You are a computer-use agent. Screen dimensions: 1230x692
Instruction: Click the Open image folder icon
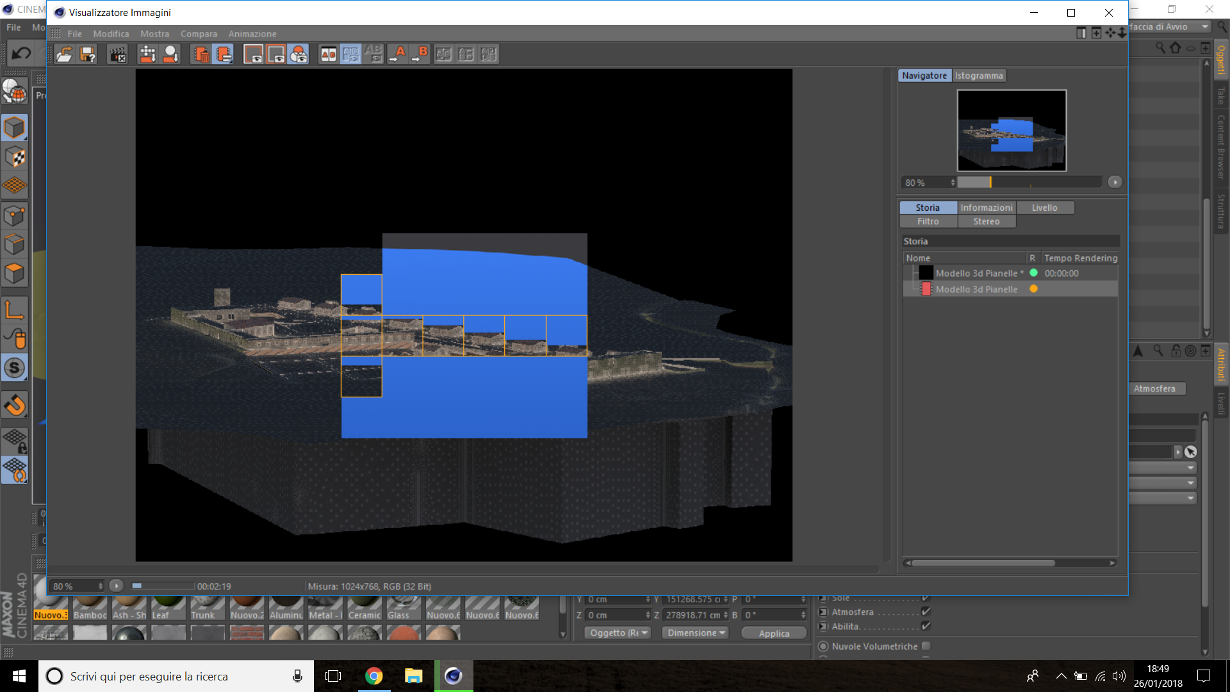(x=64, y=54)
